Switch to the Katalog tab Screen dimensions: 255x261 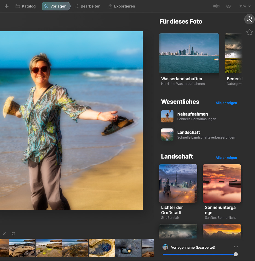coord(25,6)
